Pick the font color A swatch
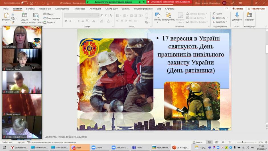The image size is (268, 151). pos(108,21)
